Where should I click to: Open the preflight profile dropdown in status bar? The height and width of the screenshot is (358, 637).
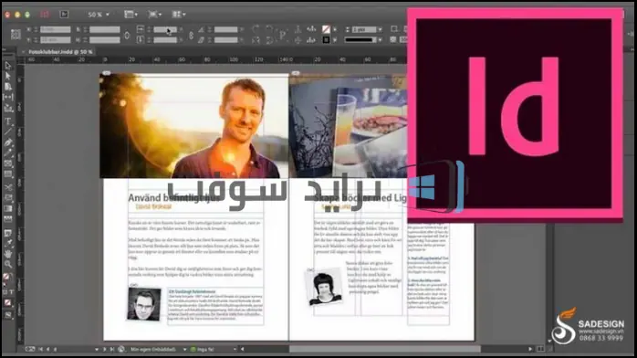(185, 349)
